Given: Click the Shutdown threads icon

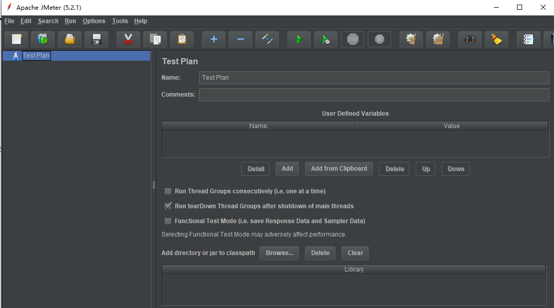Looking at the screenshot, I should pyautogui.click(x=380, y=39).
